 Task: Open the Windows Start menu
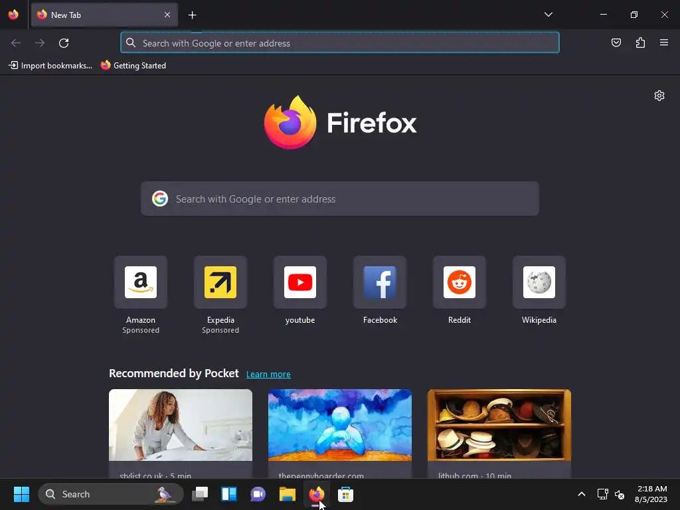coord(21,494)
